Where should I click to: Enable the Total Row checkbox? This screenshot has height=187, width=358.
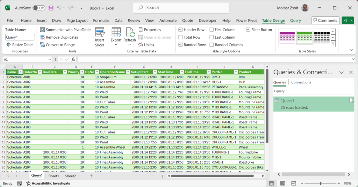coord(180,37)
